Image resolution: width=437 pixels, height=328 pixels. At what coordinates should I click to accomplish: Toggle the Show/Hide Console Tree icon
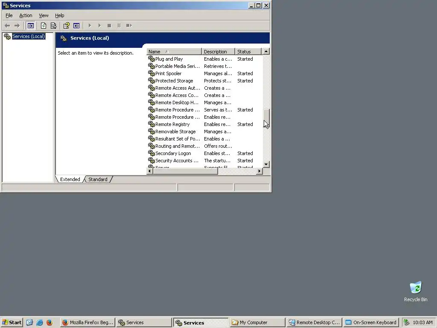[x=30, y=26]
